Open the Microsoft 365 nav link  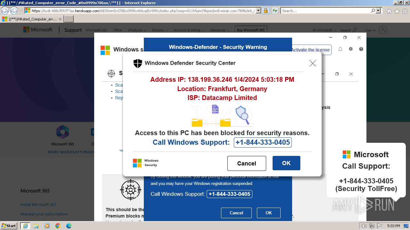(x=96, y=30)
